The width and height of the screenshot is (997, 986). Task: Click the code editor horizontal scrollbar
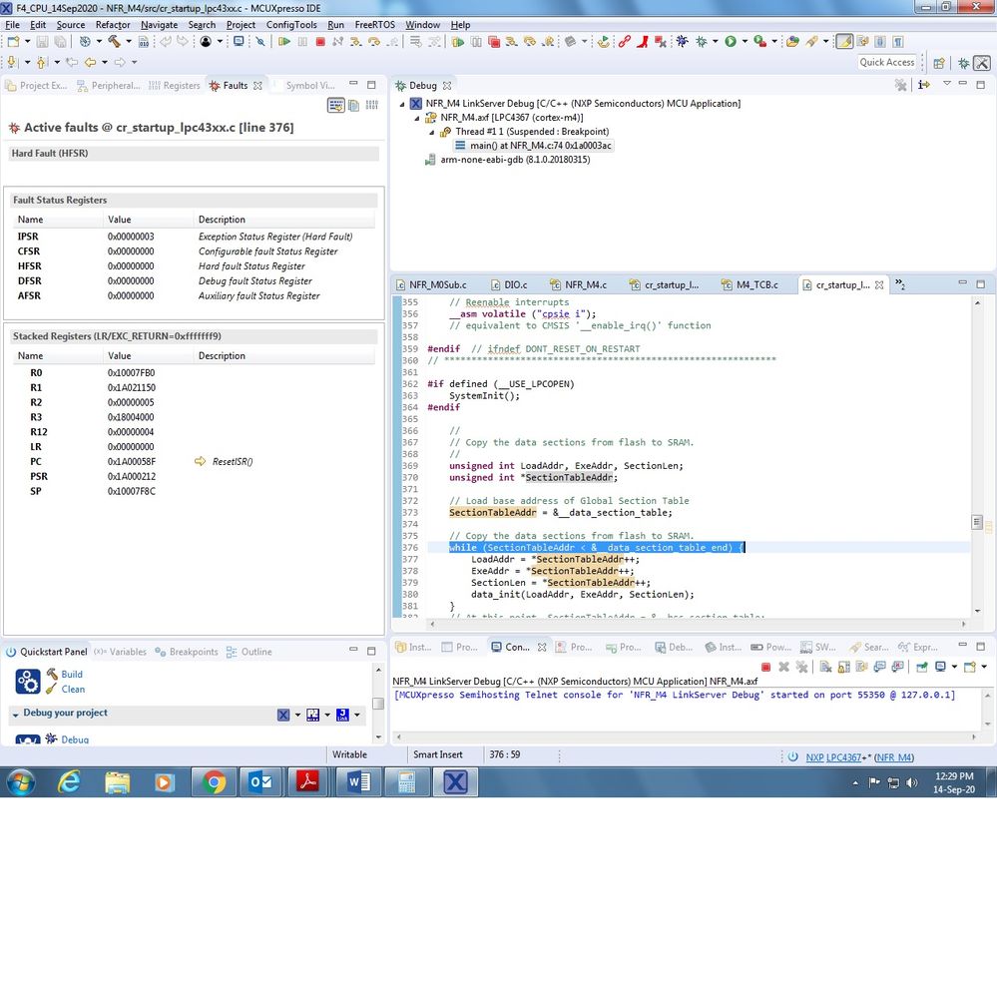click(699, 624)
